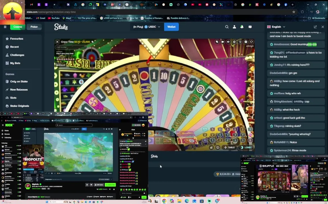Mute the Crazy Time game sound
The image size is (328, 204).
228,42
